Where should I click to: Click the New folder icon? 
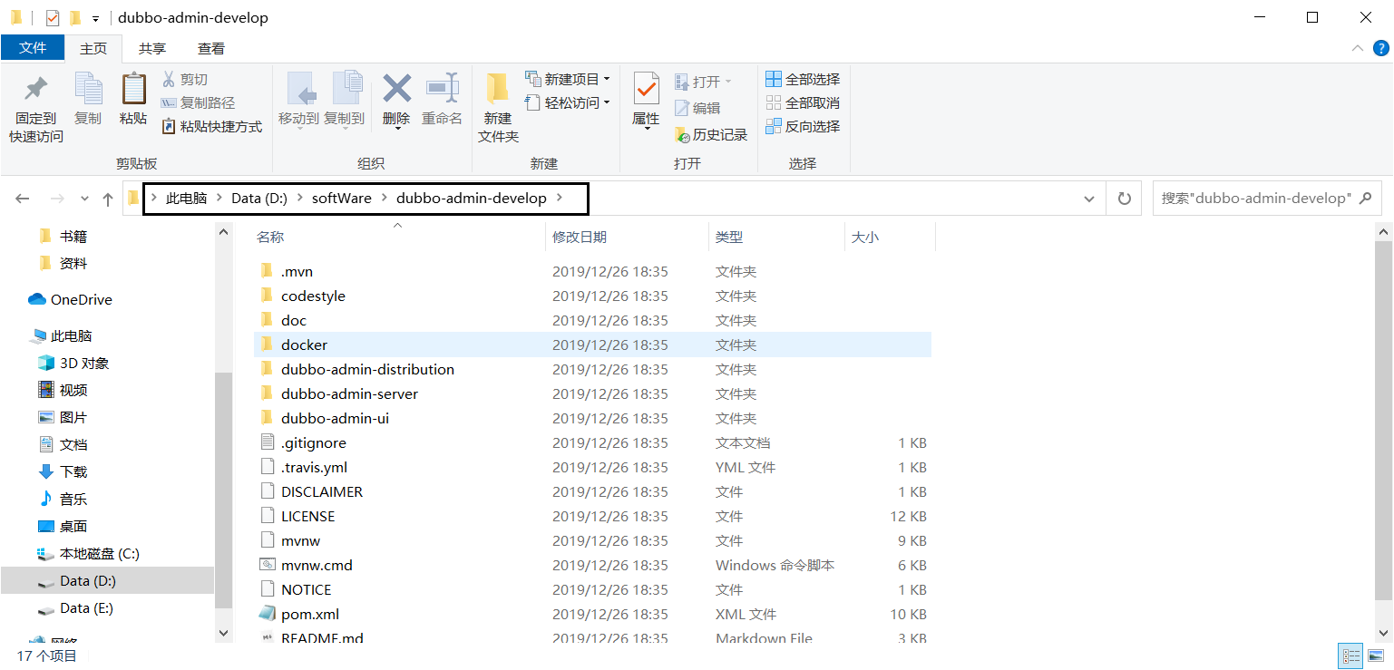pos(497,88)
